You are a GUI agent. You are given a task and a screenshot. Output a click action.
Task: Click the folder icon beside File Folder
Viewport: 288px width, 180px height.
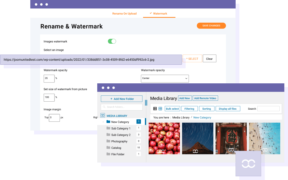(x=109, y=154)
